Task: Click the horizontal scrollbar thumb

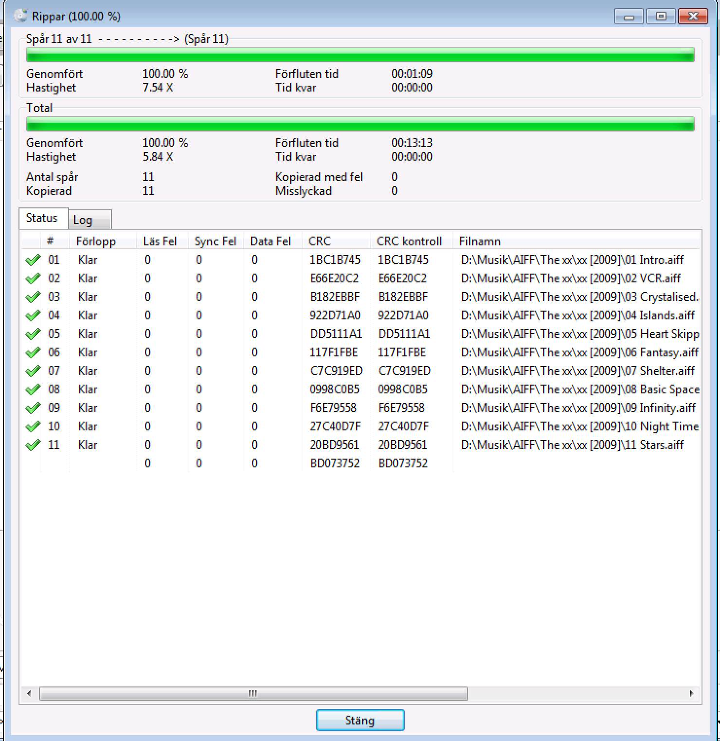Action: [x=253, y=693]
